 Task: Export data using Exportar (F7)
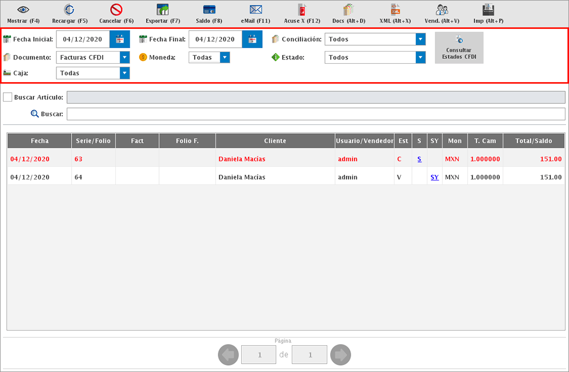(163, 10)
